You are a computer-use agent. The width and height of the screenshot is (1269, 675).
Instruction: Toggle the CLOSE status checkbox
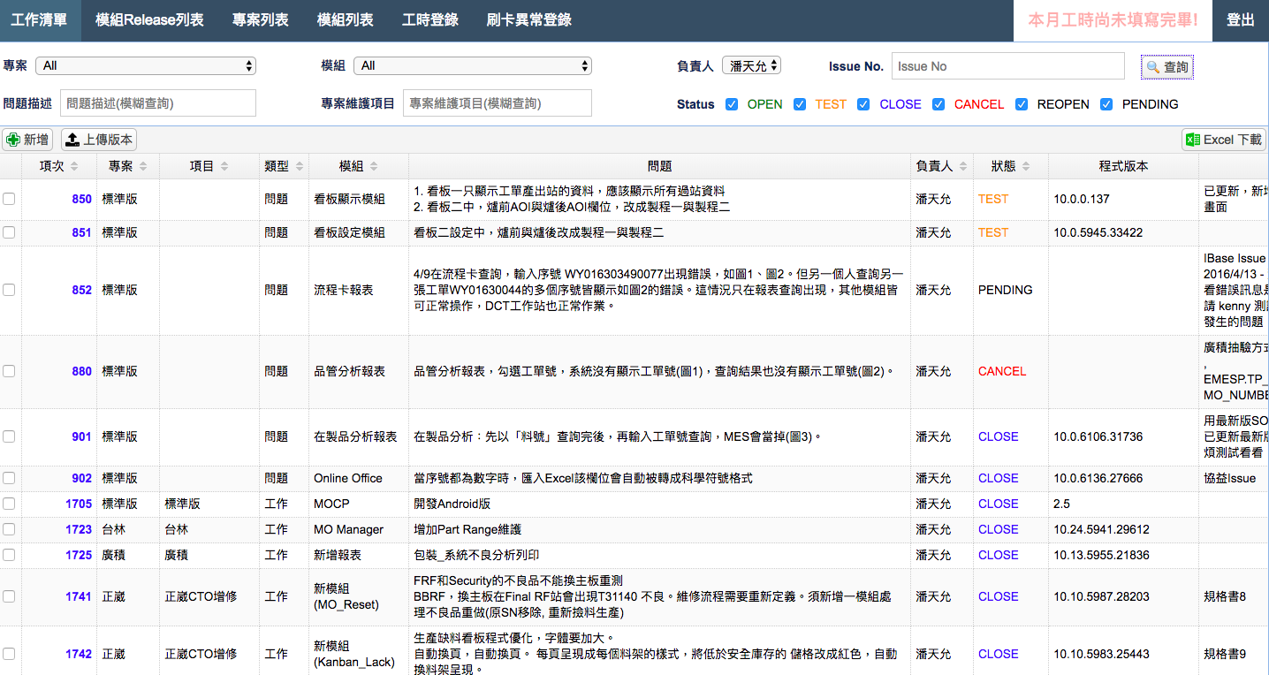pos(864,104)
